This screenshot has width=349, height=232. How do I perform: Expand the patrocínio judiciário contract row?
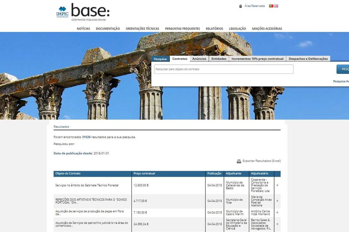[277, 224]
